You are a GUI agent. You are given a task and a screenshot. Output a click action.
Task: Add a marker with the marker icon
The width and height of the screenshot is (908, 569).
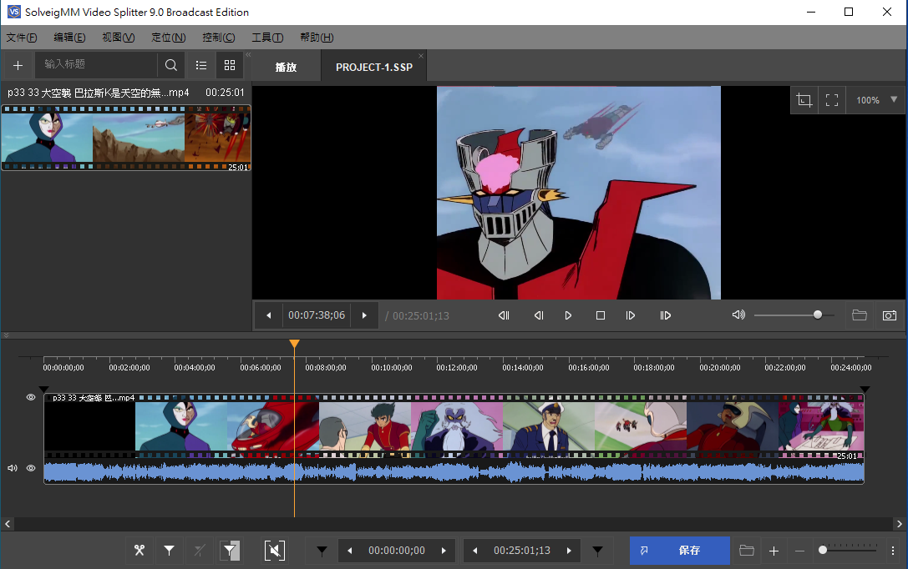click(170, 551)
